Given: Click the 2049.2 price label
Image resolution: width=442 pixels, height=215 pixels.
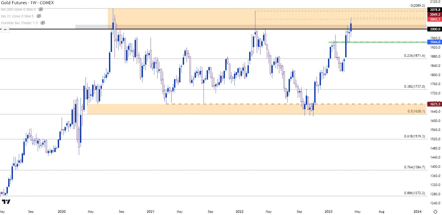Looking at the screenshot, I should coord(435,14).
